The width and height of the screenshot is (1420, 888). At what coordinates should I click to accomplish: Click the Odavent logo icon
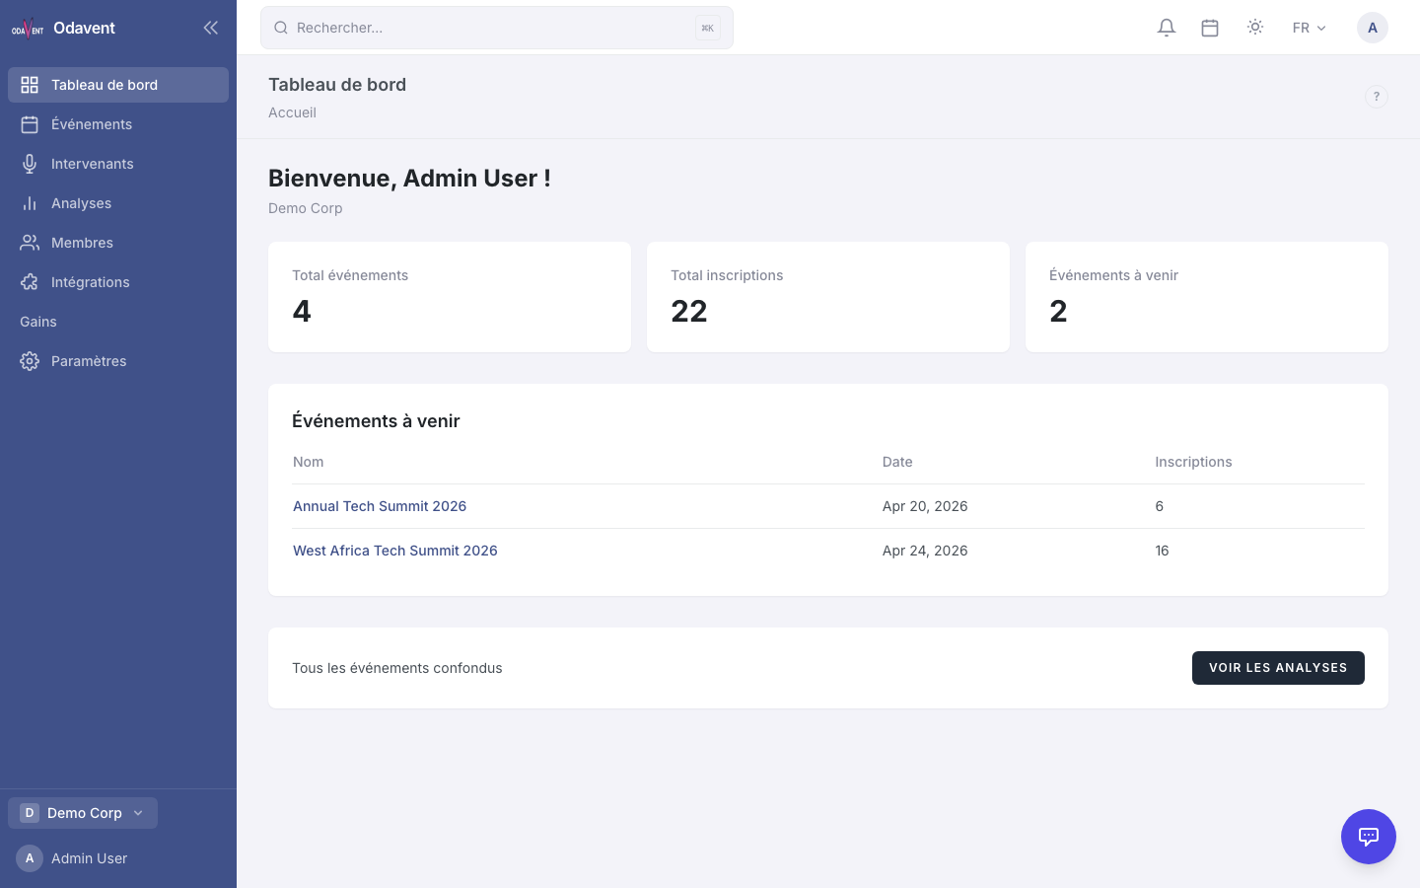point(28,28)
